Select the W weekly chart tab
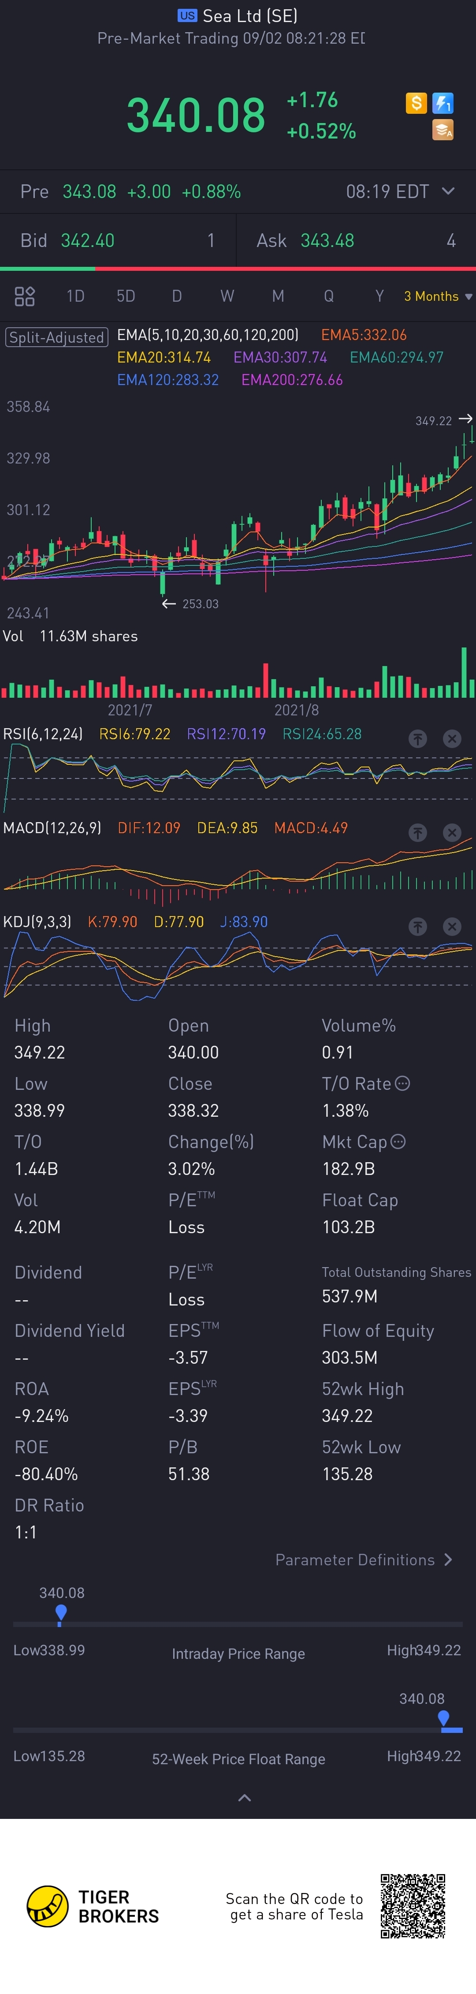Image resolution: width=476 pixels, height=1994 pixels. tap(227, 296)
